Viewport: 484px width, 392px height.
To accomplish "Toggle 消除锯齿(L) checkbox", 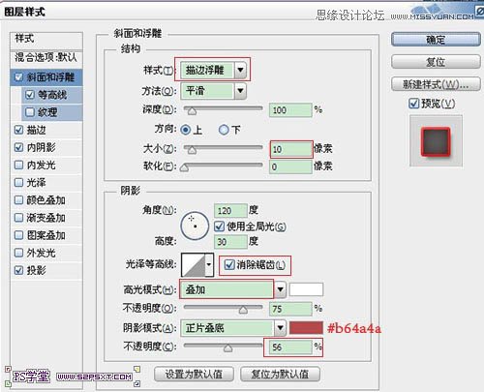I will pos(229,265).
